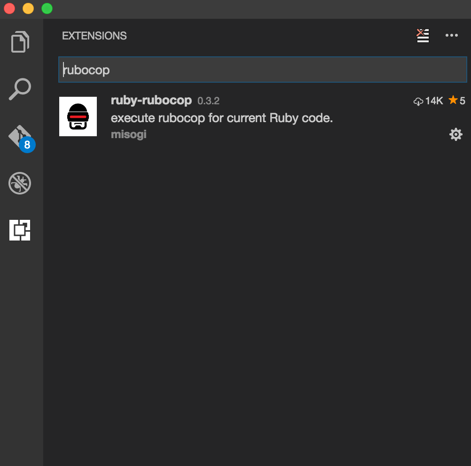Select the Extensions view icon
The width and height of the screenshot is (471, 466).
pyautogui.click(x=20, y=230)
